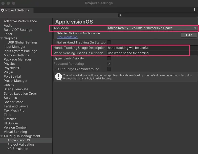Select Timeline settings
199x154 pixels.
coord(10,119)
